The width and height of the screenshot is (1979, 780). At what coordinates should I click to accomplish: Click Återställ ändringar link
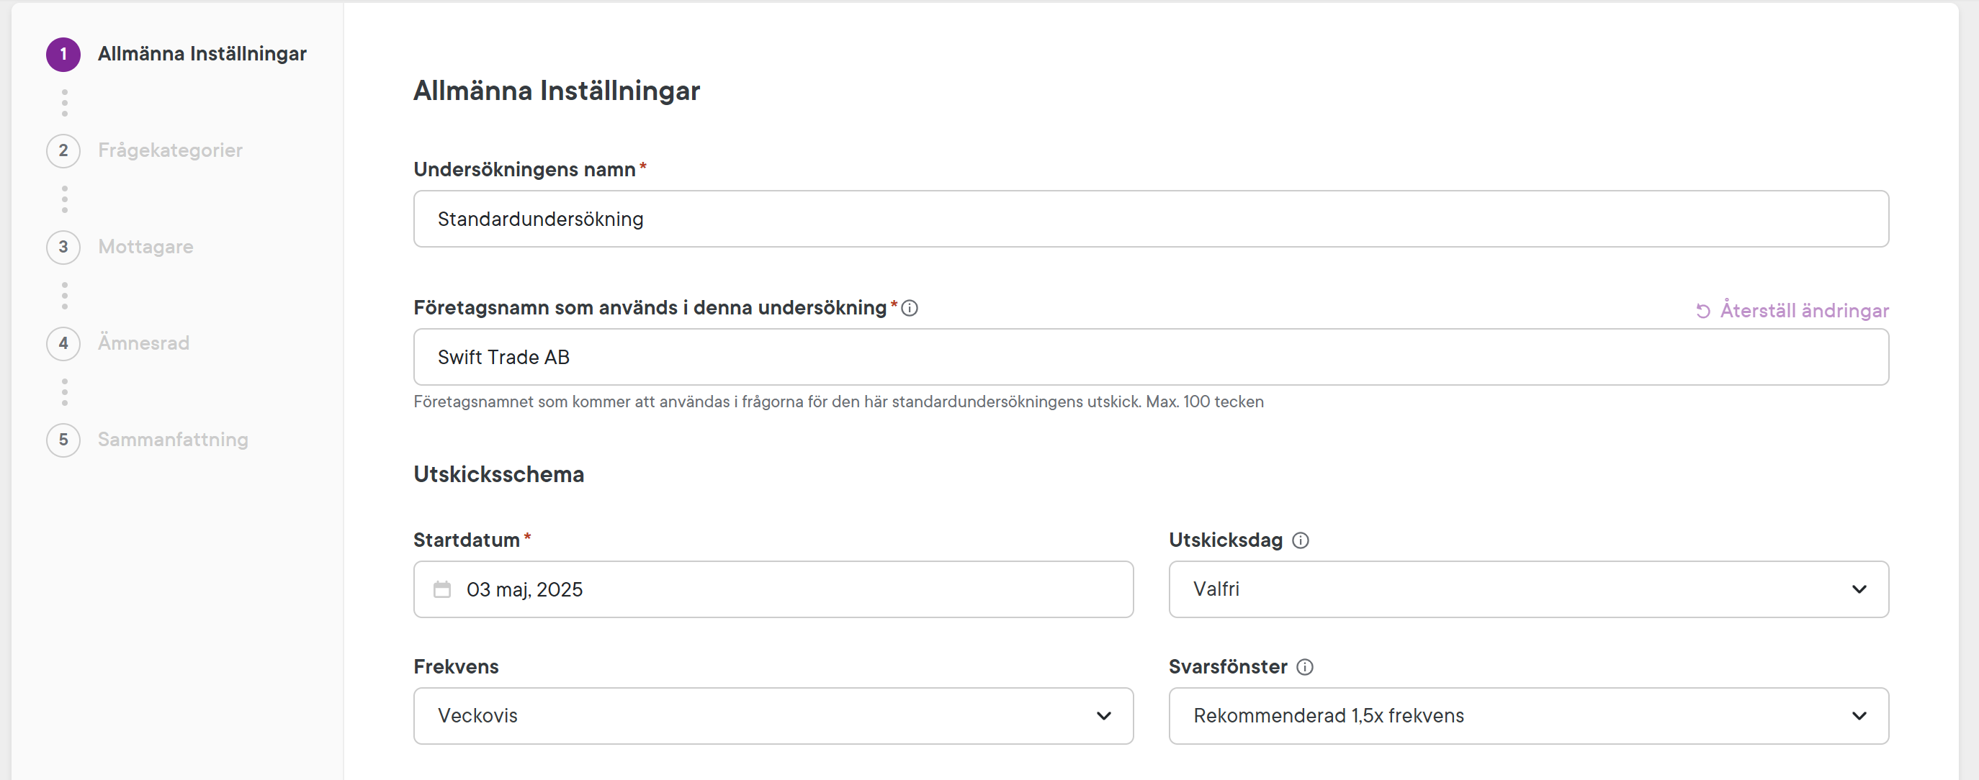(1792, 311)
